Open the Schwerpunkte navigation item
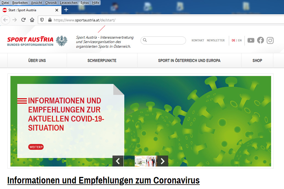This screenshot has height=189, width=284. [x=102, y=60]
